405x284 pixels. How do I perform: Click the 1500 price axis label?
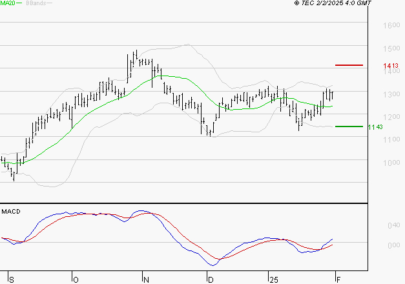tap(391, 48)
